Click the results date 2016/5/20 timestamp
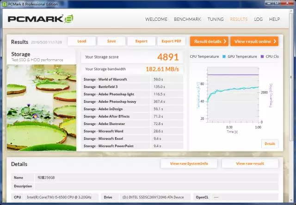The width and height of the screenshot is (296, 205). pos(46,42)
